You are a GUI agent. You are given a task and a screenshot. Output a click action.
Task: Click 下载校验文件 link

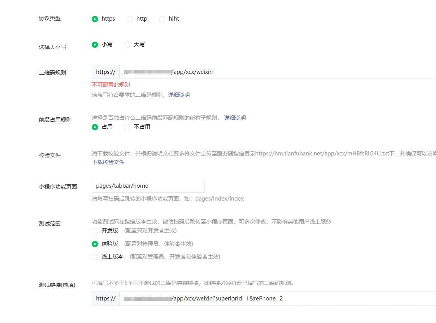click(x=108, y=162)
